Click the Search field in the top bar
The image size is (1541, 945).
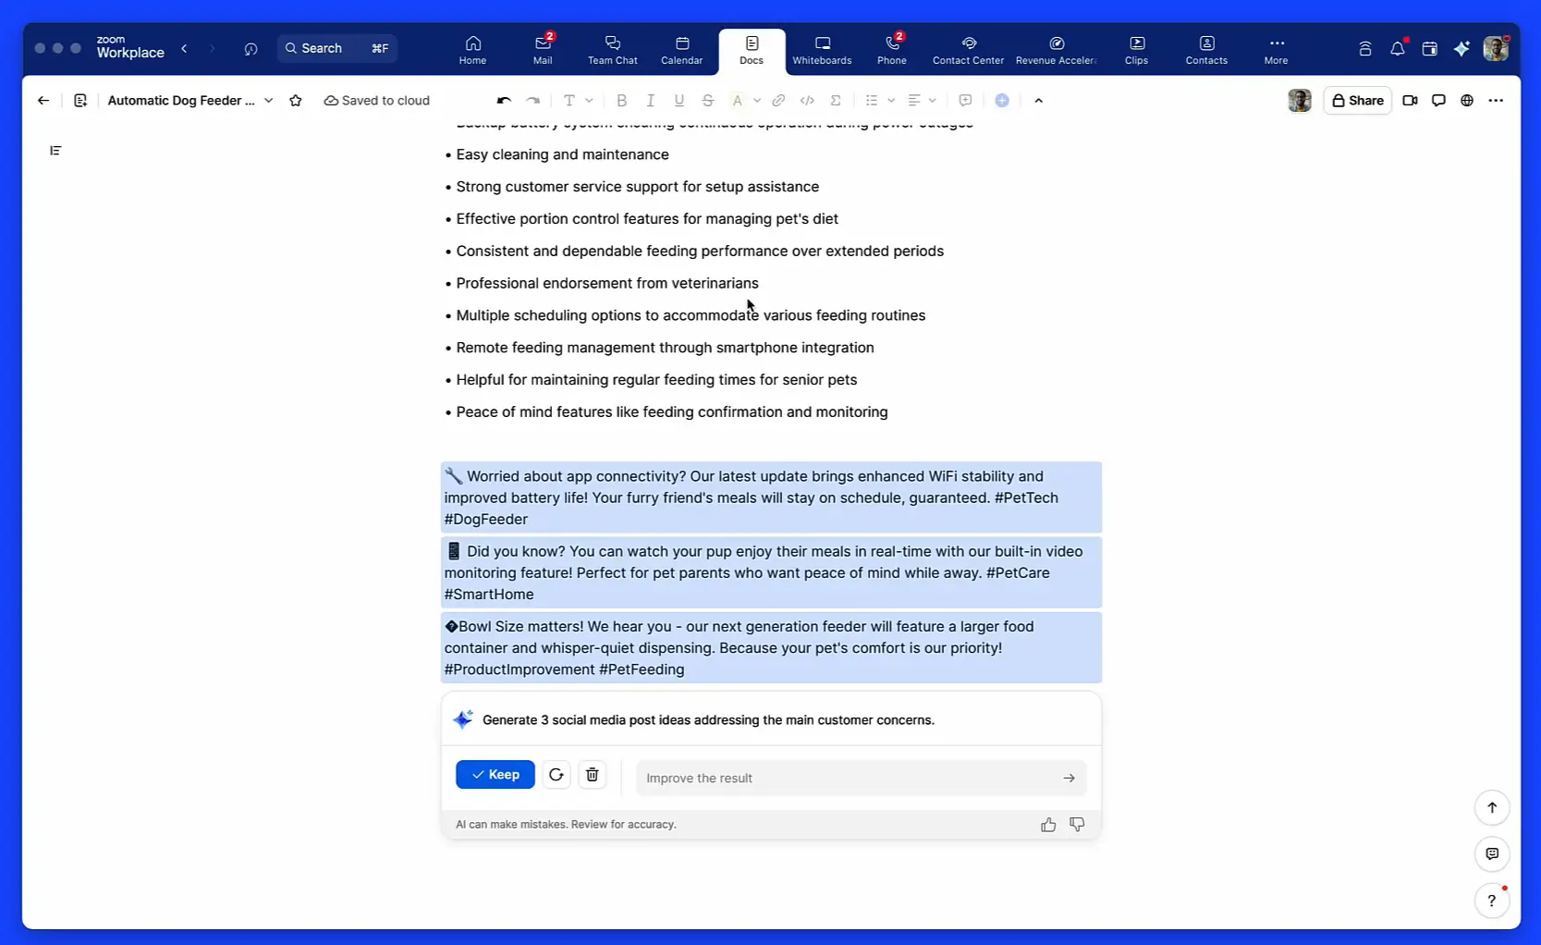tap(337, 48)
